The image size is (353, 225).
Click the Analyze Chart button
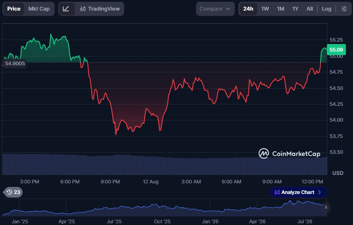298,192
